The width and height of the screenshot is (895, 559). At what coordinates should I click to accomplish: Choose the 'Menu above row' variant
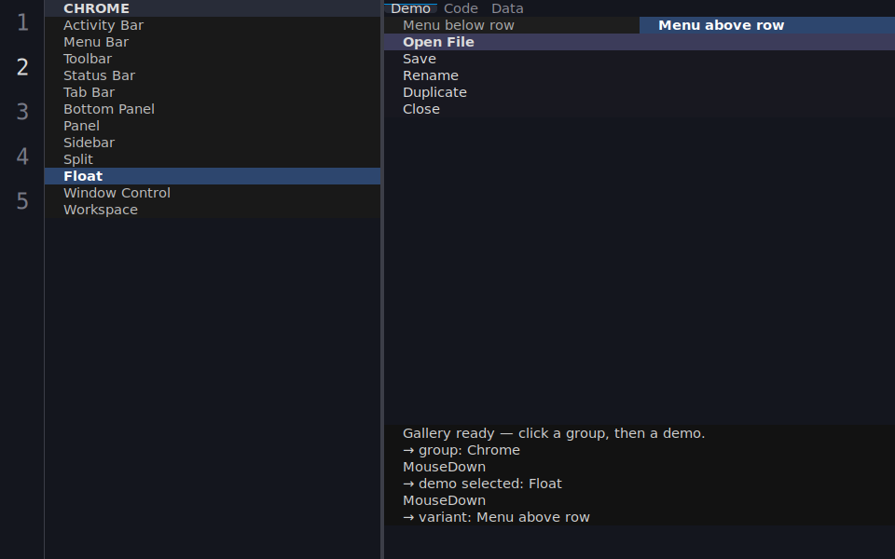pos(767,25)
